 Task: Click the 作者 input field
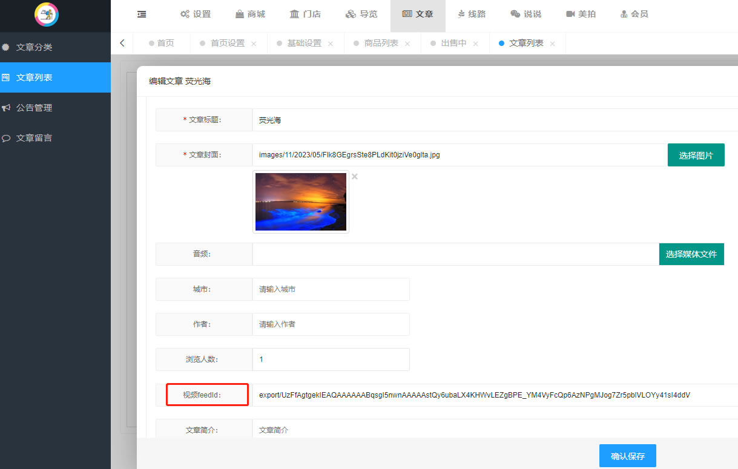[x=331, y=324]
